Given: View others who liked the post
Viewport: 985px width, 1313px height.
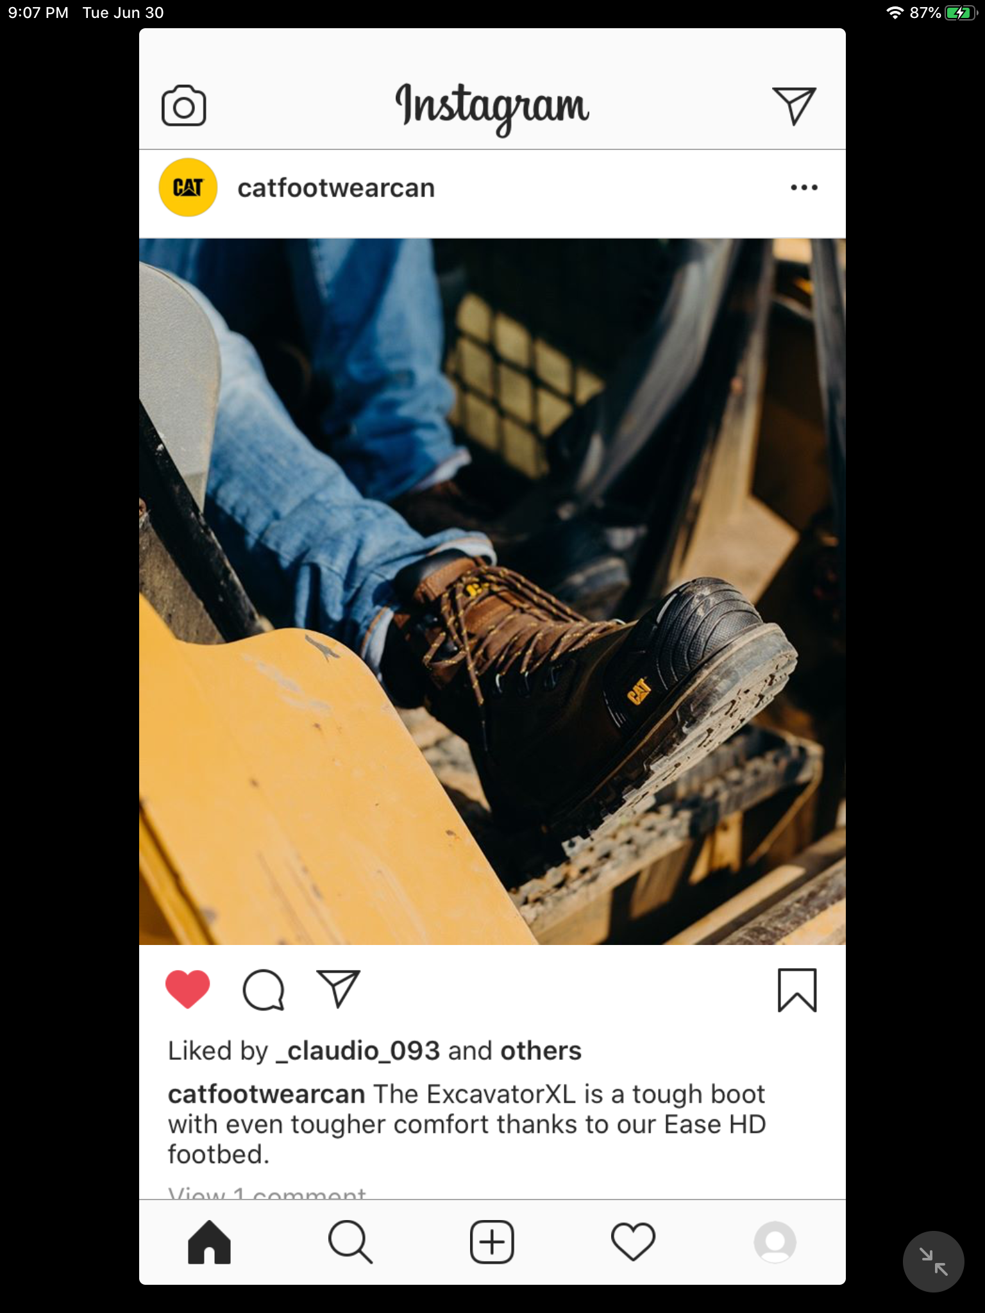Looking at the screenshot, I should click(x=541, y=1051).
